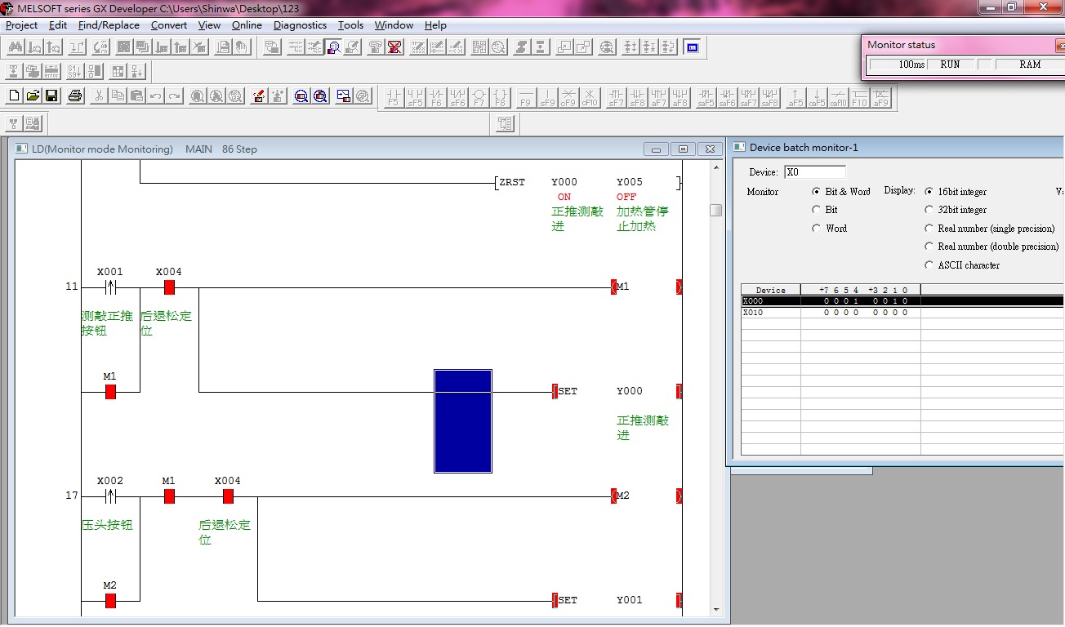
Task: Click the scroll down arrow in ladder window
Action: click(715, 609)
